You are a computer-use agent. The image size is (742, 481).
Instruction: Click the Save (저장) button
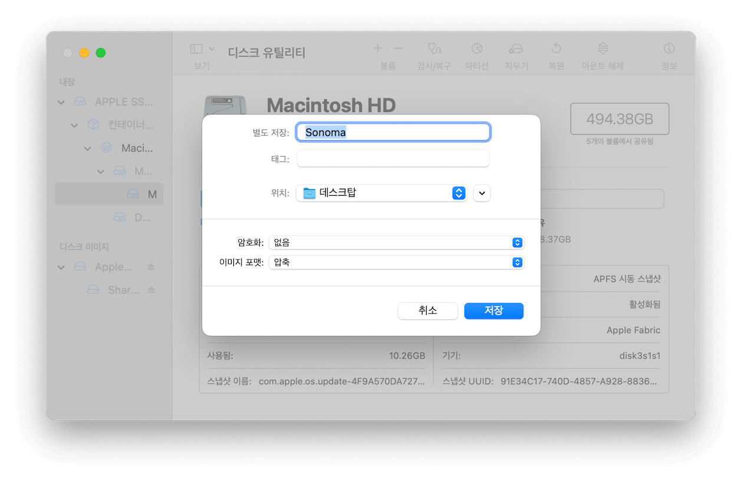(x=493, y=311)
